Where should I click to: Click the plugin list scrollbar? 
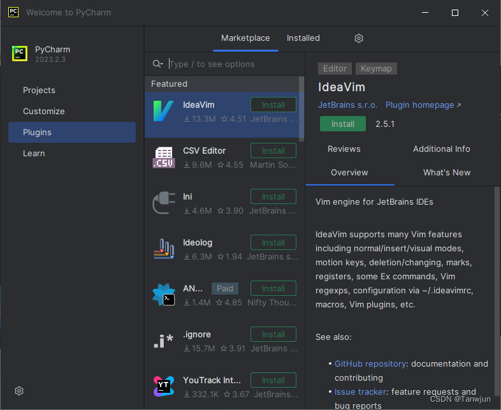click(301, 108)
